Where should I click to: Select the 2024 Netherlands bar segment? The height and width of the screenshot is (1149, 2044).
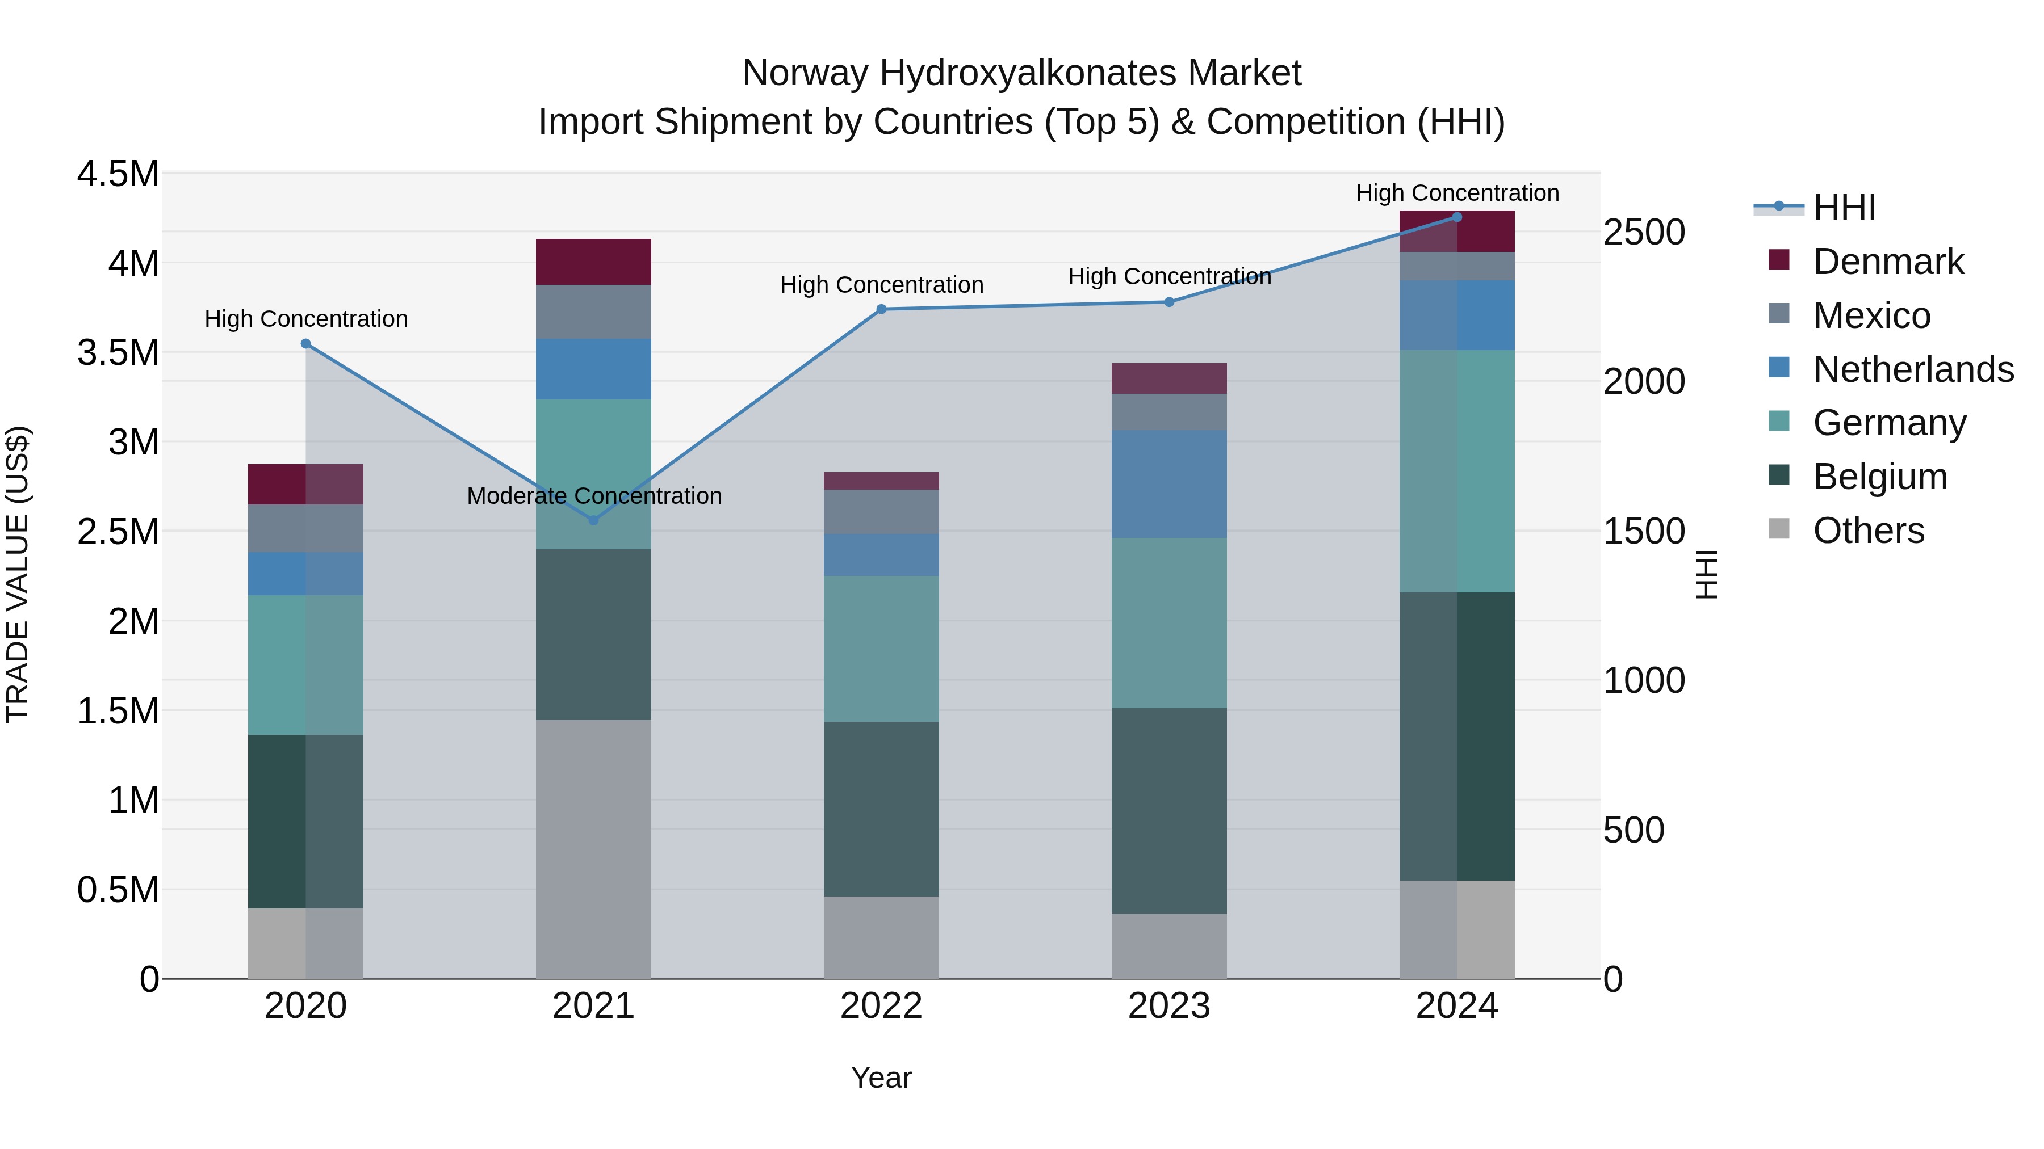[1457, 315]
